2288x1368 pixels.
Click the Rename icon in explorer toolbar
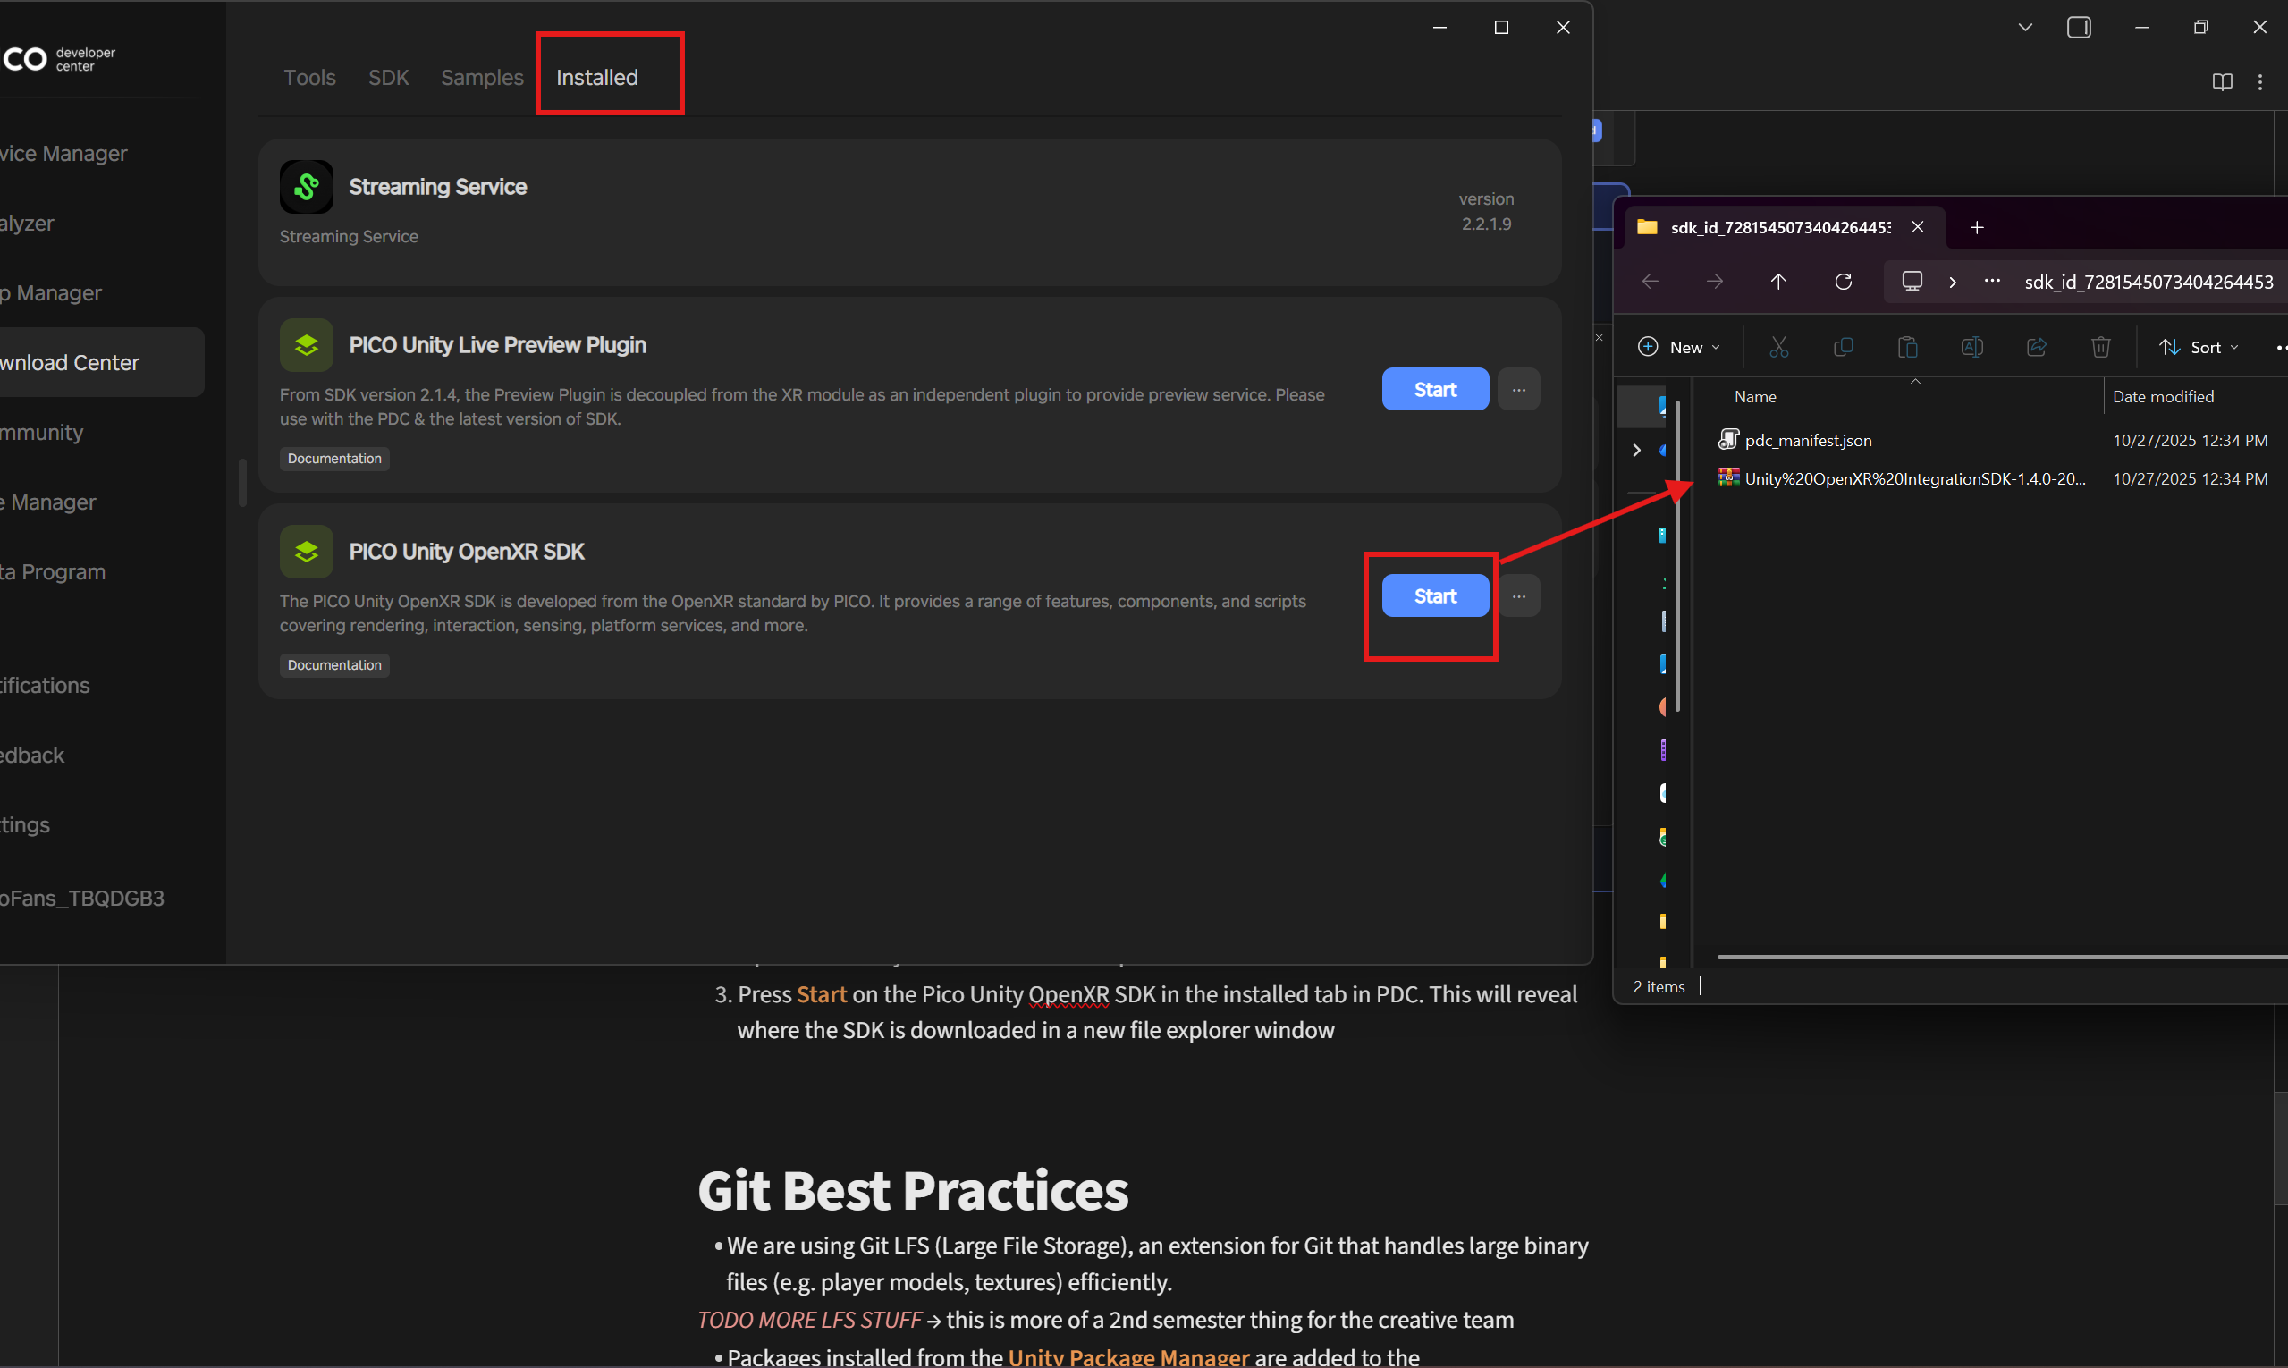[x=1971, y=348]
